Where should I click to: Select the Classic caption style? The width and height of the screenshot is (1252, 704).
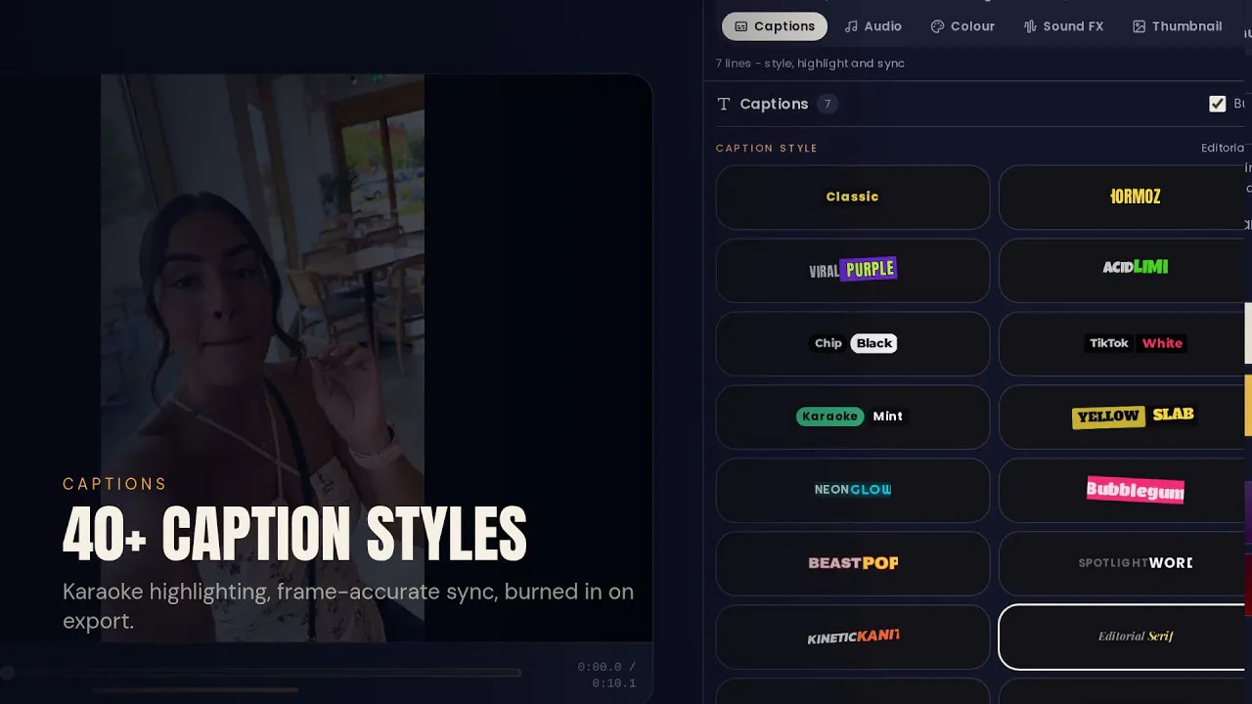point(853,197)
